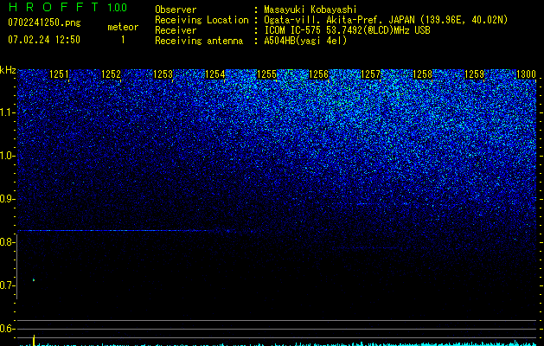Click the Receiving Location label
The height and width of the screenshot is (346, 544).
(202, 20)
